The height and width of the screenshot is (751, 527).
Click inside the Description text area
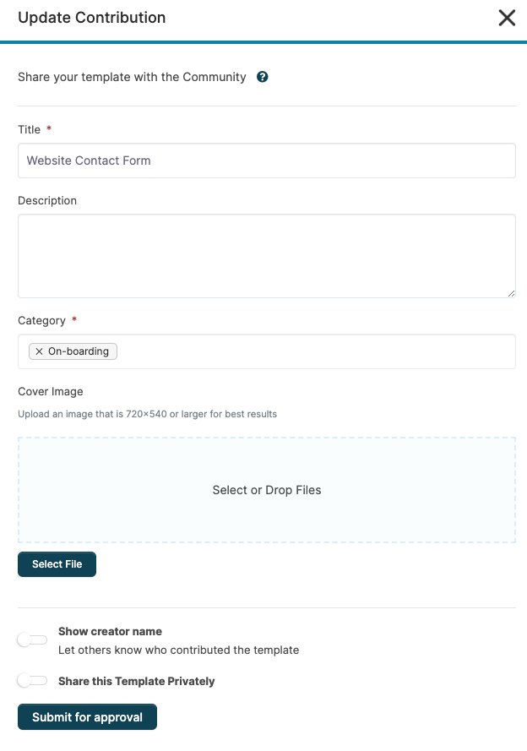tap(267, 256)
